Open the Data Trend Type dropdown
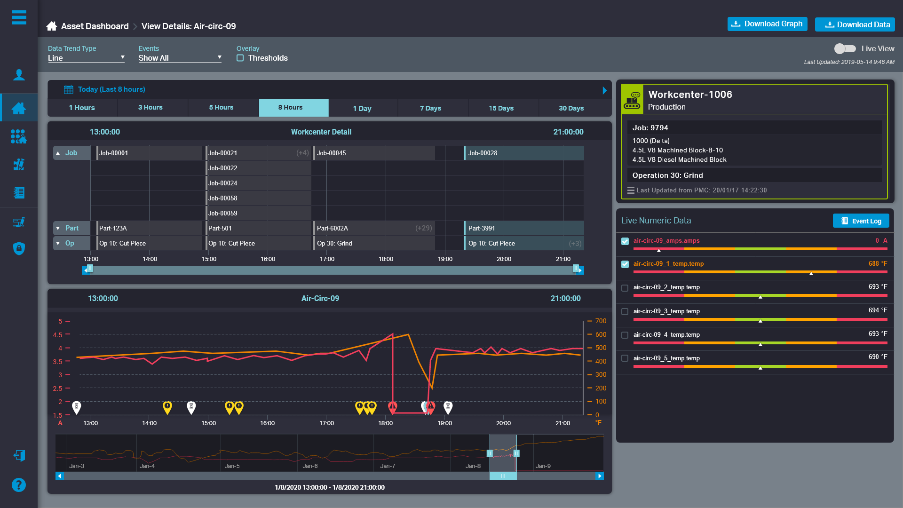This screenshot has width=903, height=508. coord(86,58)
